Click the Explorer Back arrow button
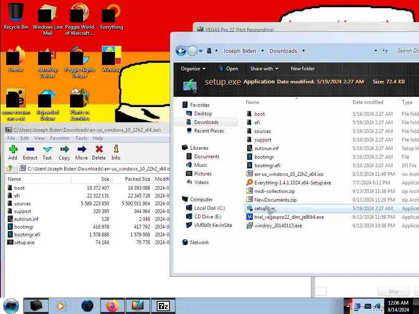Image resolution: width=419 pixels, height=314 pixels. (181, 51)
